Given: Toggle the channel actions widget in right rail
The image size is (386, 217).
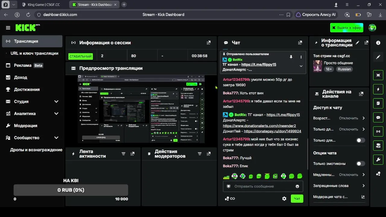Looking at the screenshot, I should click(378, 146).
